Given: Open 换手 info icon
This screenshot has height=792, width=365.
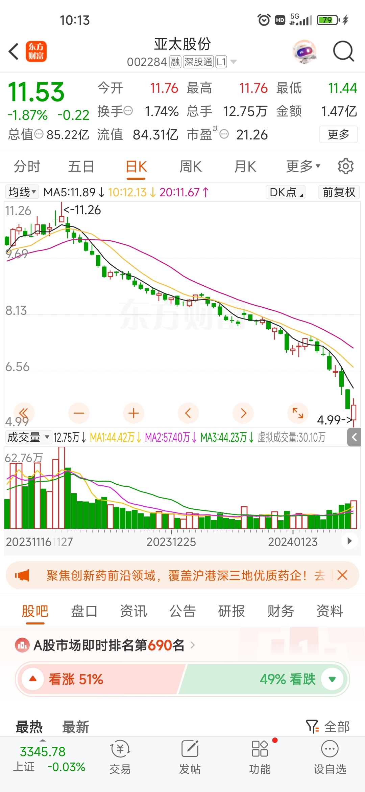Looking at the screenshot, I should [x=128, y=111].
